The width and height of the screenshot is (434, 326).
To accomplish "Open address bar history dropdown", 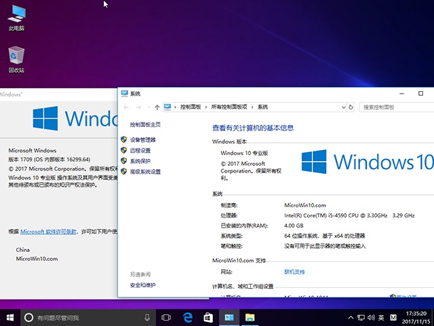I will 343,107.
